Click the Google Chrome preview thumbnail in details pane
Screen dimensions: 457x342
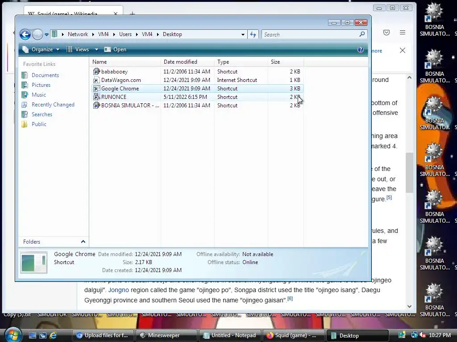(34, 262)
